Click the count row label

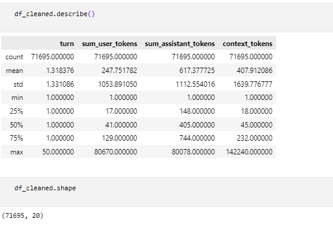(14, 57)
